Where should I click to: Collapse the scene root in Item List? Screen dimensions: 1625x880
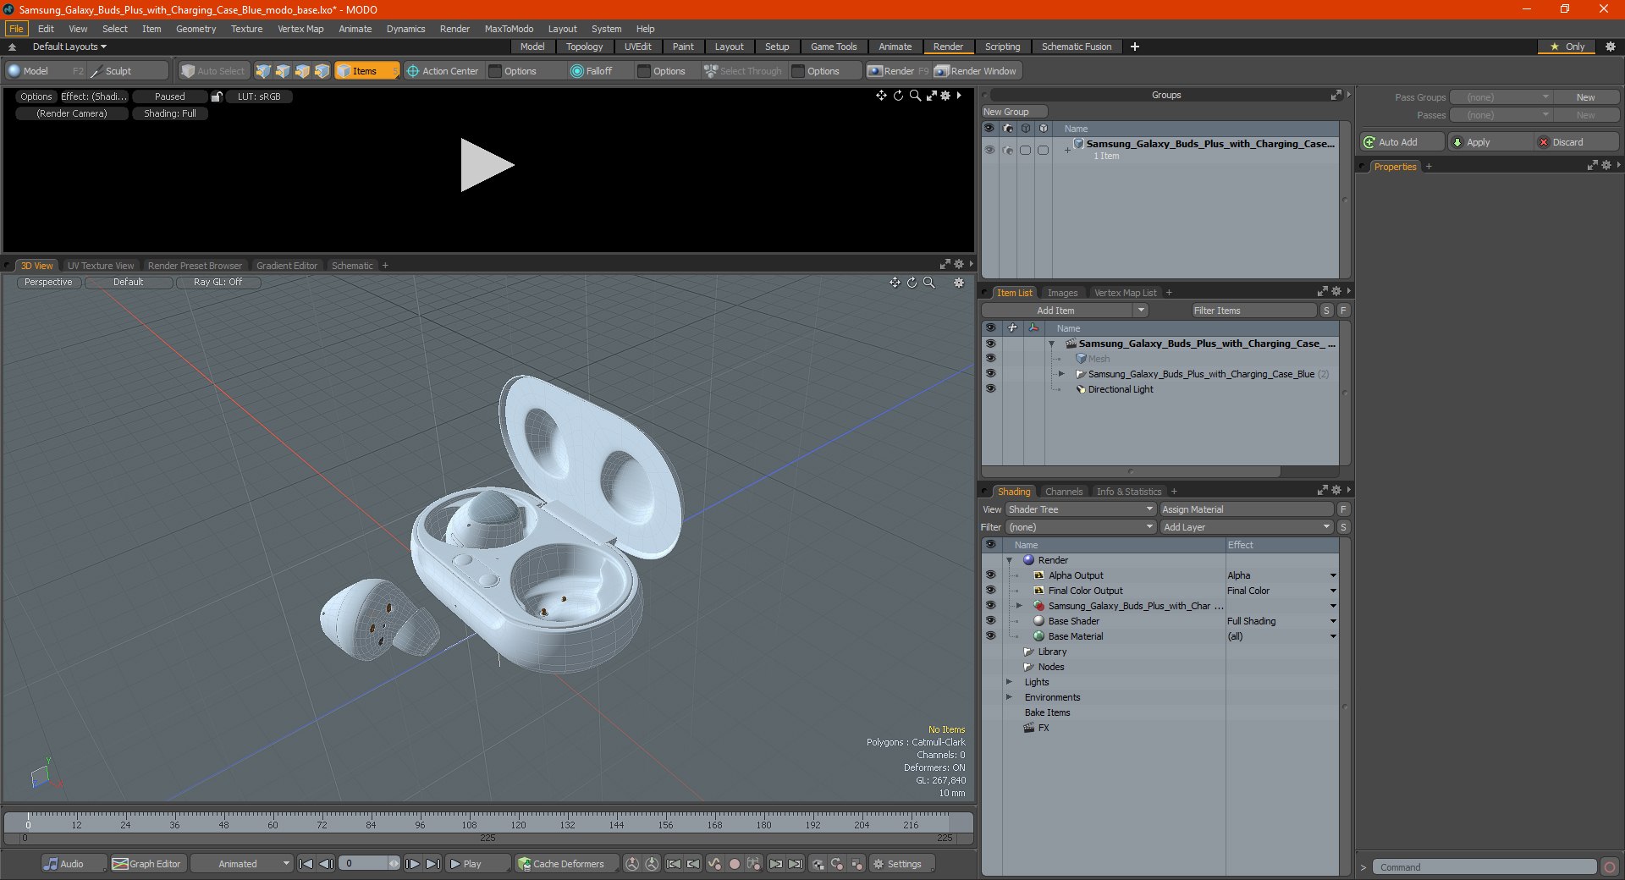(x=1051, y=344)
